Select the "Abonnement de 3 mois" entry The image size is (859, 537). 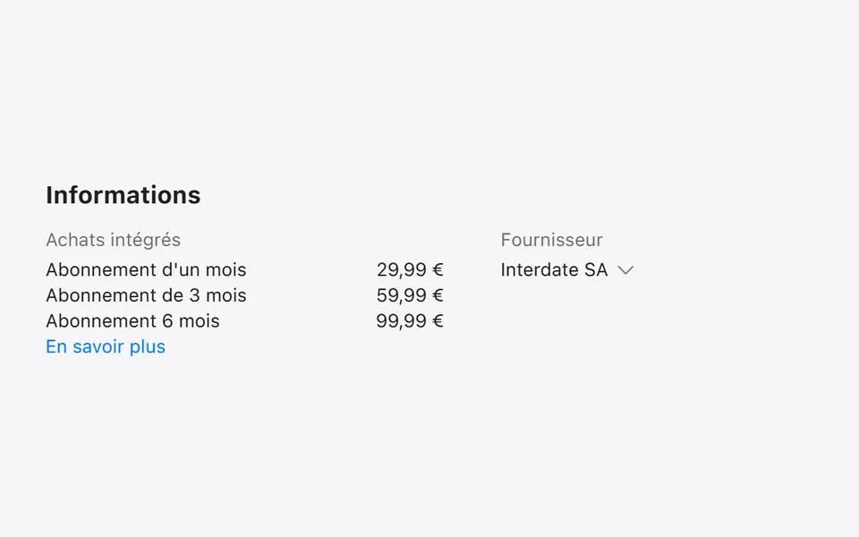pyautogui.click(x=146, y=295)
